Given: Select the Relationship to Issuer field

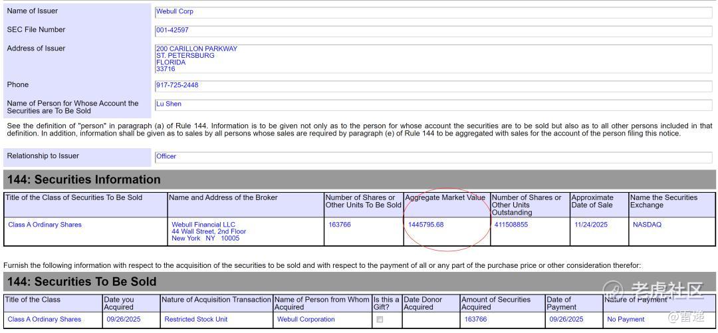Looking at the screenshot, I should [433, 157].
